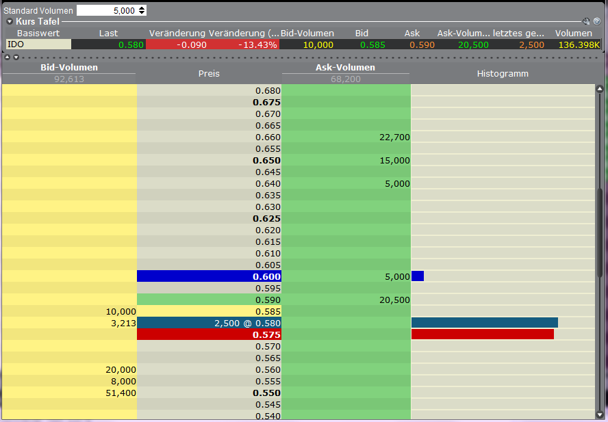
Task: Click the ask volume 5,000 at price 0.640
Action: [397, 184]
